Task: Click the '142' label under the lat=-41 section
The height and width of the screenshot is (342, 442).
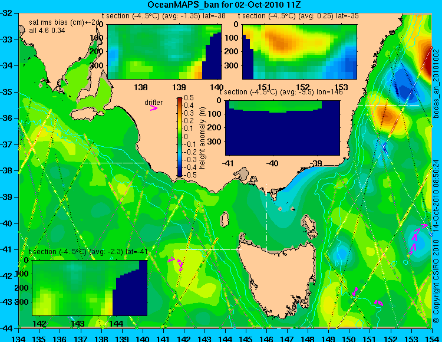Action: 39,324
